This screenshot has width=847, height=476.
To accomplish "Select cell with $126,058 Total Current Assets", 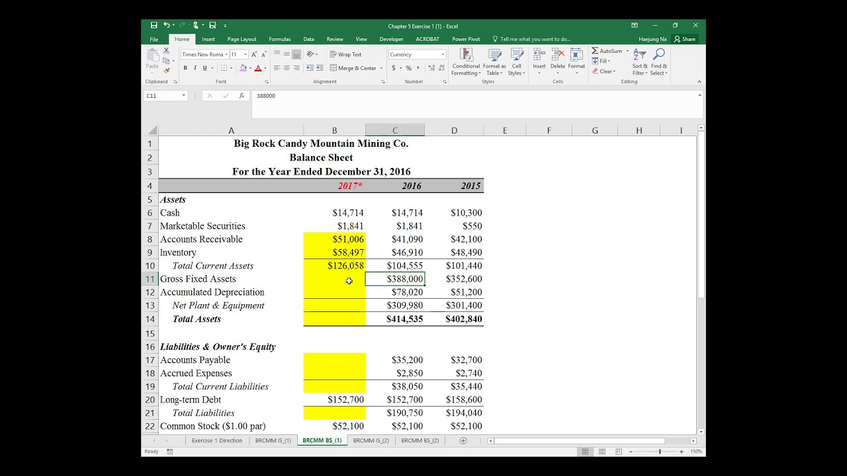I will pos(334,266).
